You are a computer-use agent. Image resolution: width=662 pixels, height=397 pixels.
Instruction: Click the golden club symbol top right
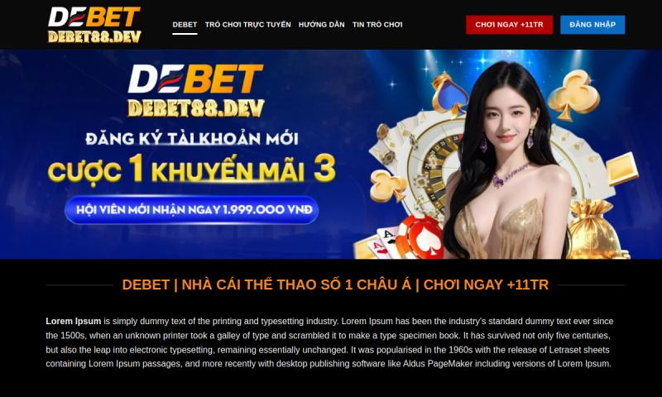(573, 95)
